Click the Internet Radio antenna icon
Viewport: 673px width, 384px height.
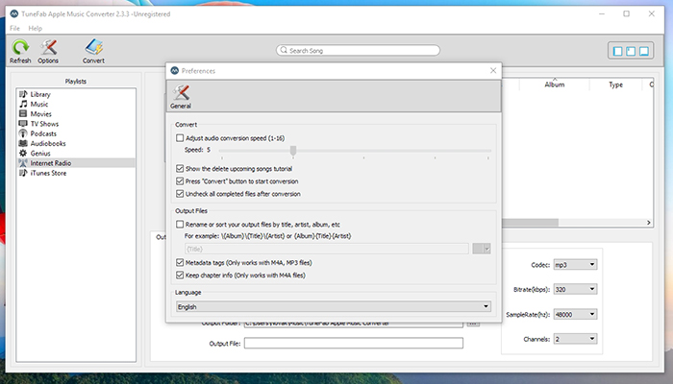point(23,163)
